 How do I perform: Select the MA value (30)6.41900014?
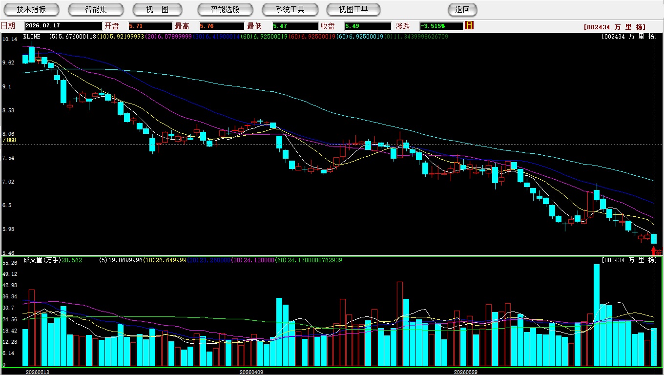pyautogui.click(x=217, y=36)
